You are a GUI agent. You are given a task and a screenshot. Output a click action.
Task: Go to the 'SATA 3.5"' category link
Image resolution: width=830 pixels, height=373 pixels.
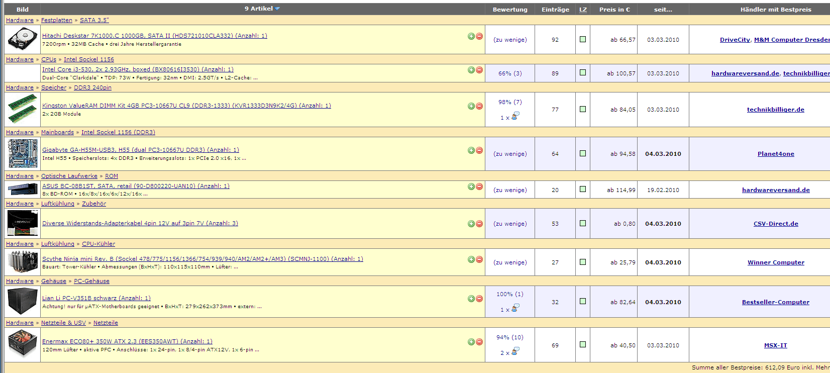[94, 20]
